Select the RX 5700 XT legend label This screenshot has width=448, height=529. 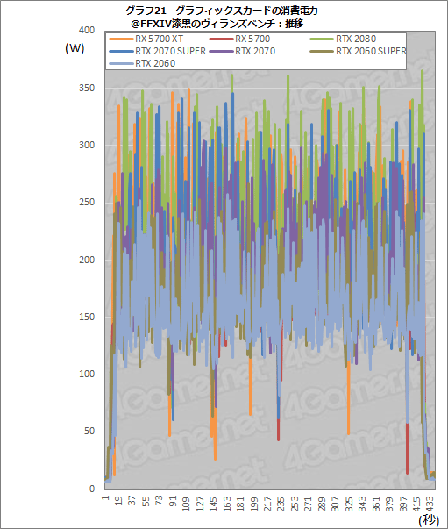[x=159, y=39]
